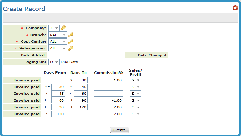Open Sales/Profit dropdown in the first row
Image resolution: width=241 pixels, height=136 pixels.
[x=136, y=80]
